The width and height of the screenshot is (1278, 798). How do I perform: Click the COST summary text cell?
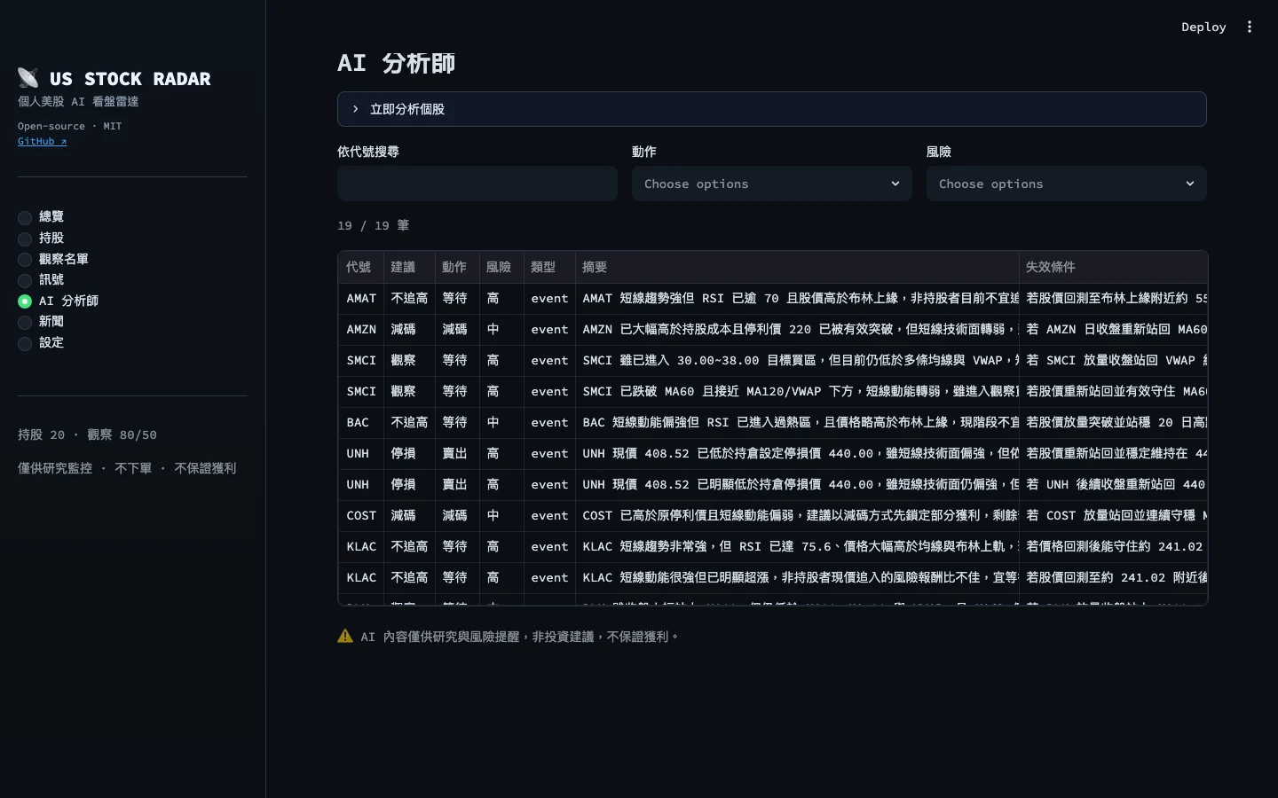797,515
